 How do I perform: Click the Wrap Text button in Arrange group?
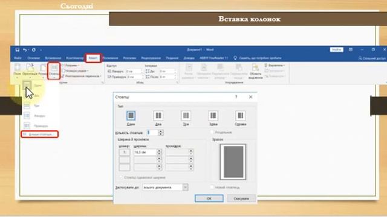pyautogui.click(x=204, y=71)
